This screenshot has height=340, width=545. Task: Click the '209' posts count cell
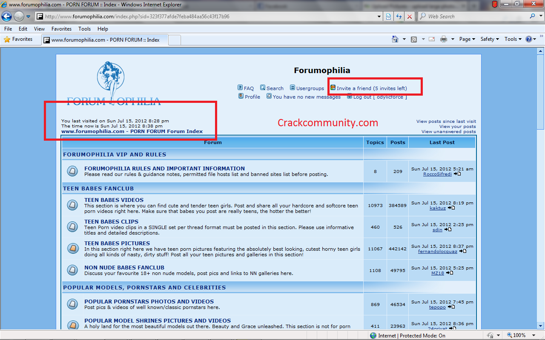pos(398,171)
